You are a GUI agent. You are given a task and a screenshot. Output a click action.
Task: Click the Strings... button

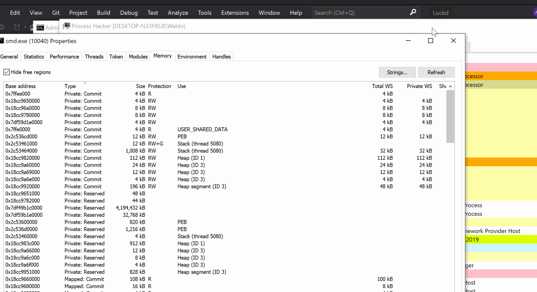point(397,72)
